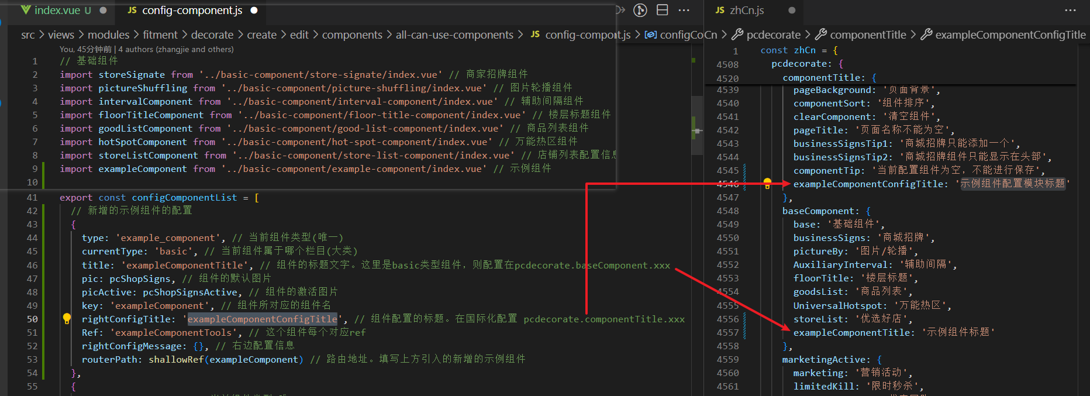The width and height of the screenshot is (1090, 396).
Task: Click line number 50 in left gutter
Action: 32,319
